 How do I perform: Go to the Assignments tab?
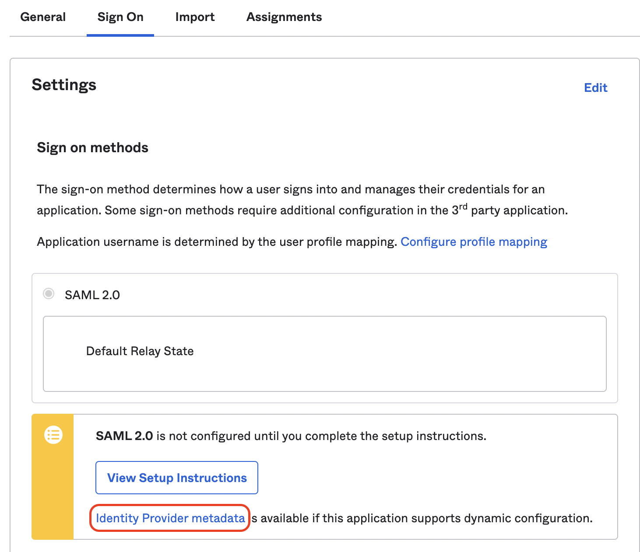pos(284,17)
